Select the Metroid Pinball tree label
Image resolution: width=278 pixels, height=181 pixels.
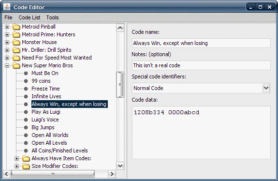39,27
